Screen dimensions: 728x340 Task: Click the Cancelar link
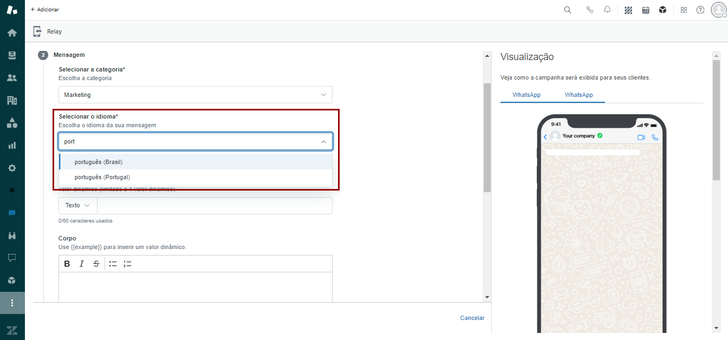pyautogui.click(x=472, y=318)
